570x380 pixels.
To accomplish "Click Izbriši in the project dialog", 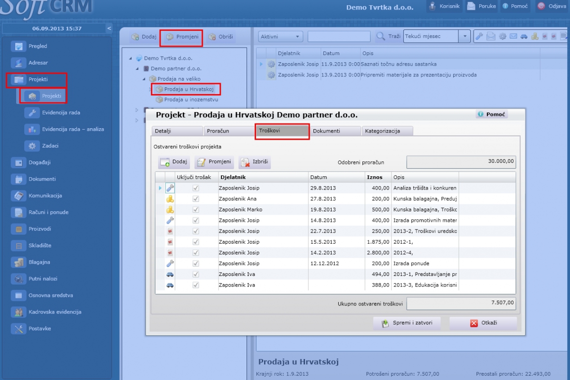I will point(255,162).
